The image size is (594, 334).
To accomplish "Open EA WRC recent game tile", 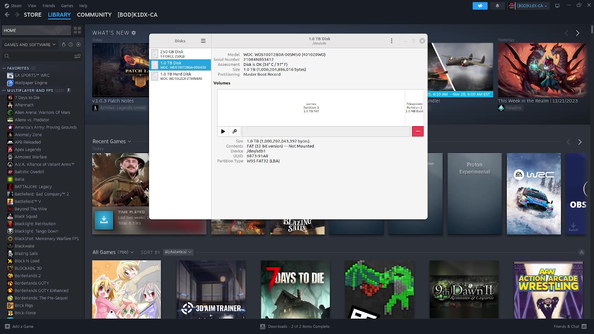I will [x=534, y=194].
